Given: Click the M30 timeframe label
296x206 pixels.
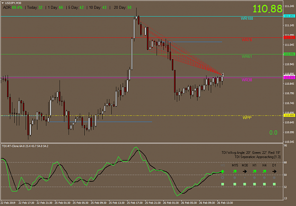Looking at the screenshot, I should point(245,165).
